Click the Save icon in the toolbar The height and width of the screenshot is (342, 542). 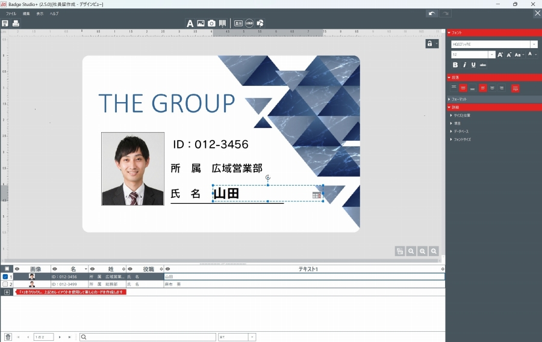point(5,23)
